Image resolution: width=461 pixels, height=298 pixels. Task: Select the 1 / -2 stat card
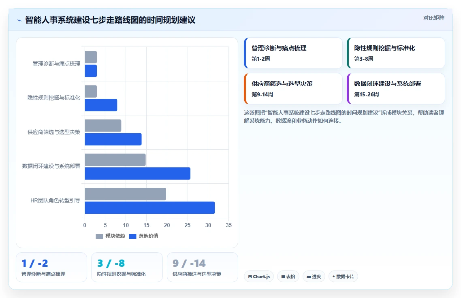51,267
